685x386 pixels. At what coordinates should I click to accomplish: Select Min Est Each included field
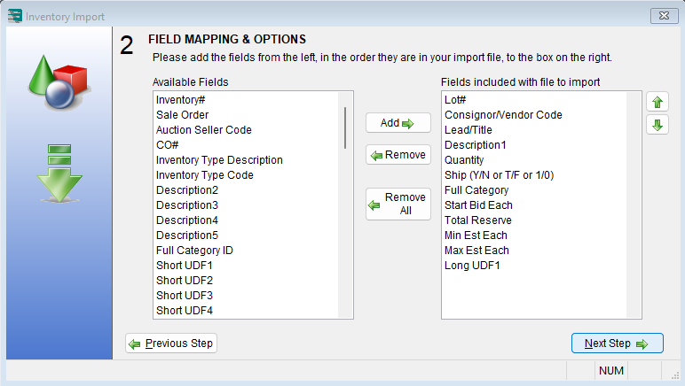click(x=535, y=235)
